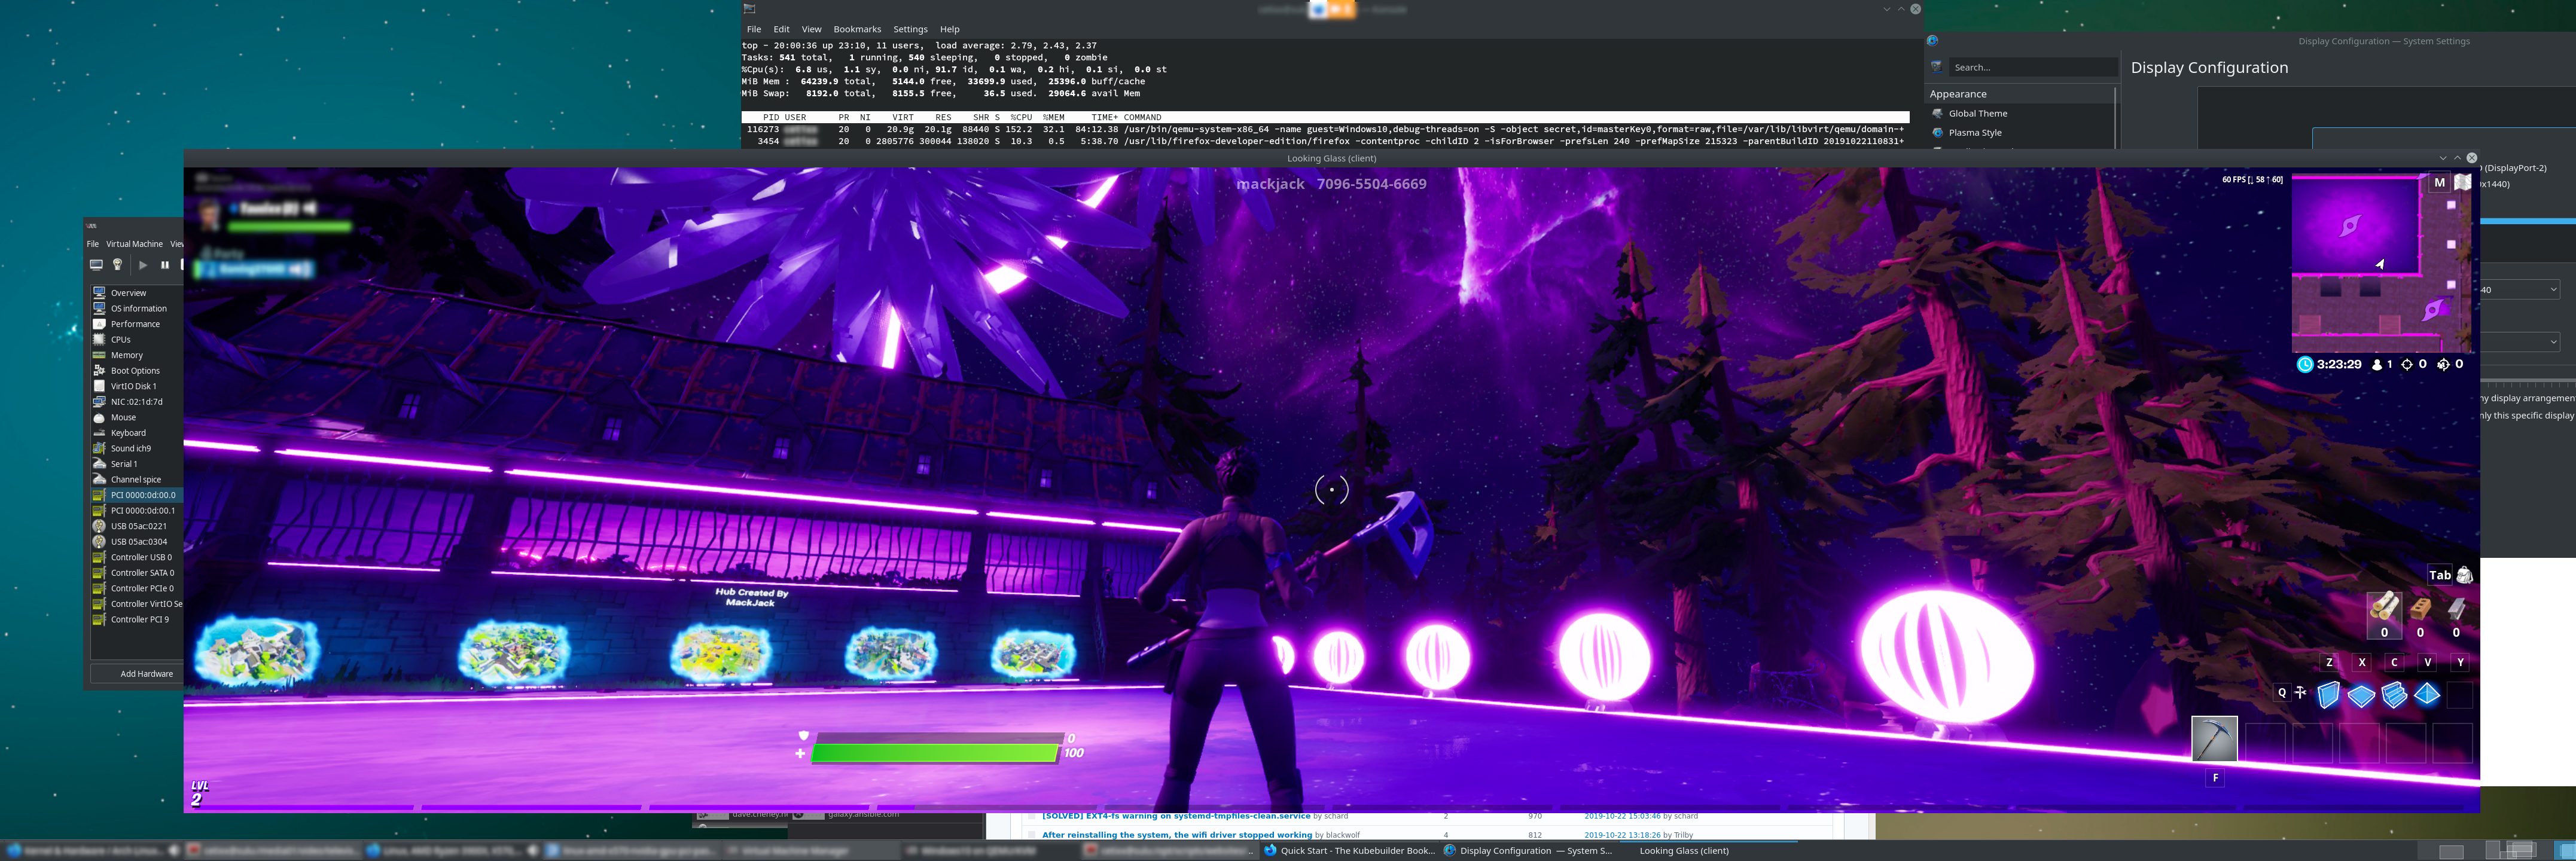Image resolution: width=2576 pixels, height=861 pixels.
Task: Open Help menu in terminal
Action: tap(949, 30)
